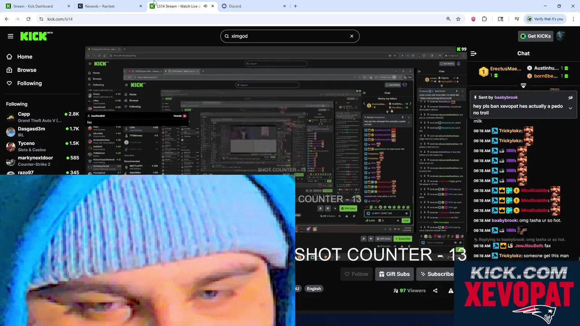Click the Subscribe button
The width and height of the screenshot is (580, 326).
point(436,274)
